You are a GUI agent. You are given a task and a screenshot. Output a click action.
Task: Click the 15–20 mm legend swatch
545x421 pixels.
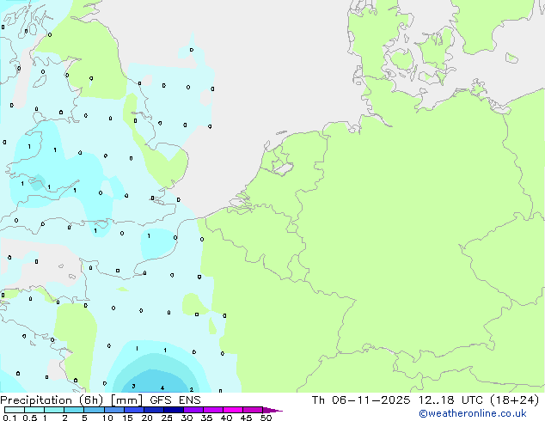[134, 410]
